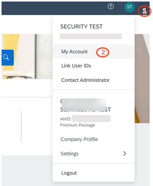Click the ANID field value

(x=91, y=119)
